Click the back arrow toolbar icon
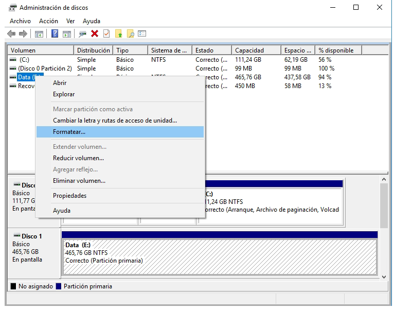Image resolution: width=394 pixels, height=309 pixels. (11, 34)
